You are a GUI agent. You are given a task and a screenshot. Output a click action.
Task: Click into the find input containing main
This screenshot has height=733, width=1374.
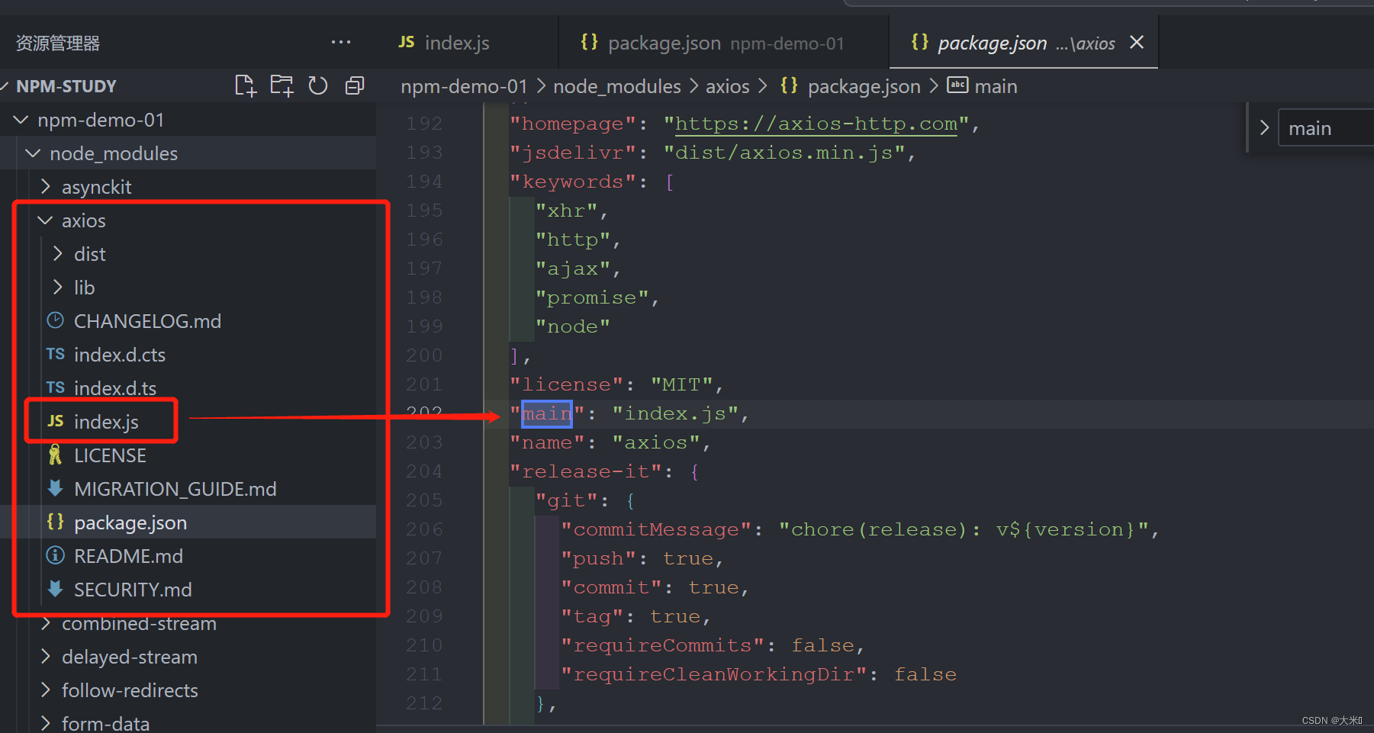point(1326,128)
